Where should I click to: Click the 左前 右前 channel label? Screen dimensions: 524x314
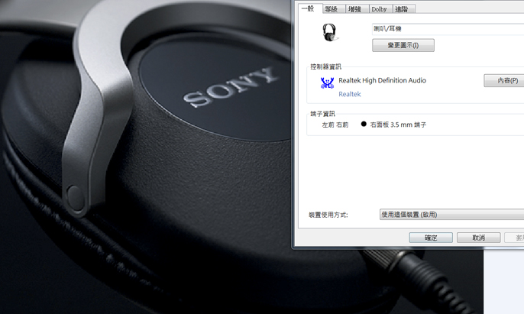point(335,125)
